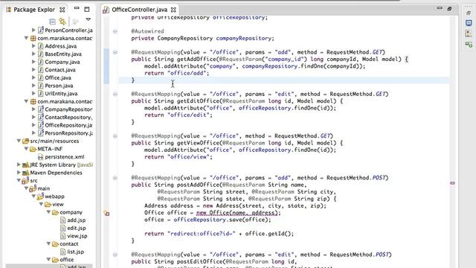The width and height of the screenshot is (476, 268).
Task: Click restore icon atop right trim stack
Action: [469, 13]
